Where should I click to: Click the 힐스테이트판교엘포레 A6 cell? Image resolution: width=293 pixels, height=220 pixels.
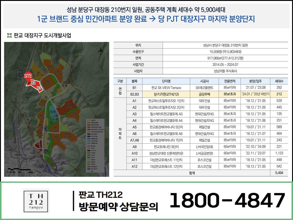click(166, 134)
